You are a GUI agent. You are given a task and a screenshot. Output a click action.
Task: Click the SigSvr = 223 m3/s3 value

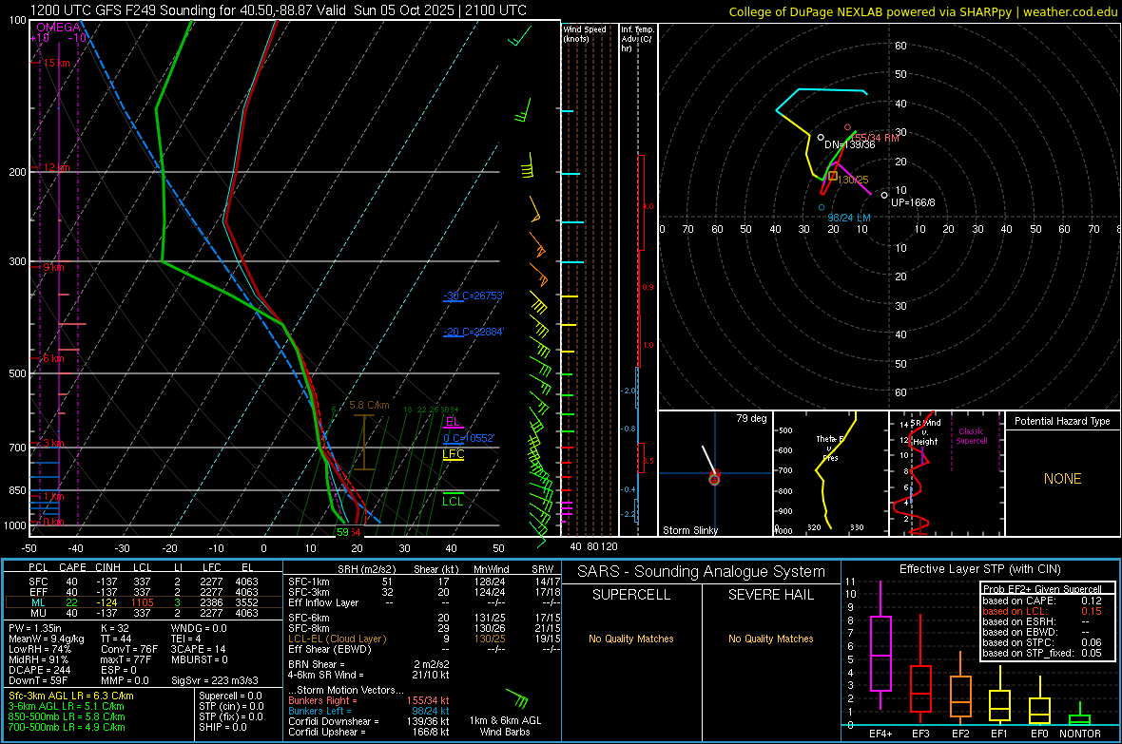coord(215,680)
